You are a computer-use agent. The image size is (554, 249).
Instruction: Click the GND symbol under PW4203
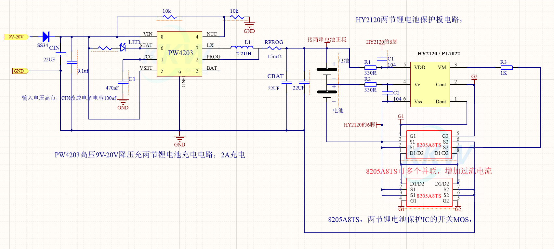[x=179, y=140]
